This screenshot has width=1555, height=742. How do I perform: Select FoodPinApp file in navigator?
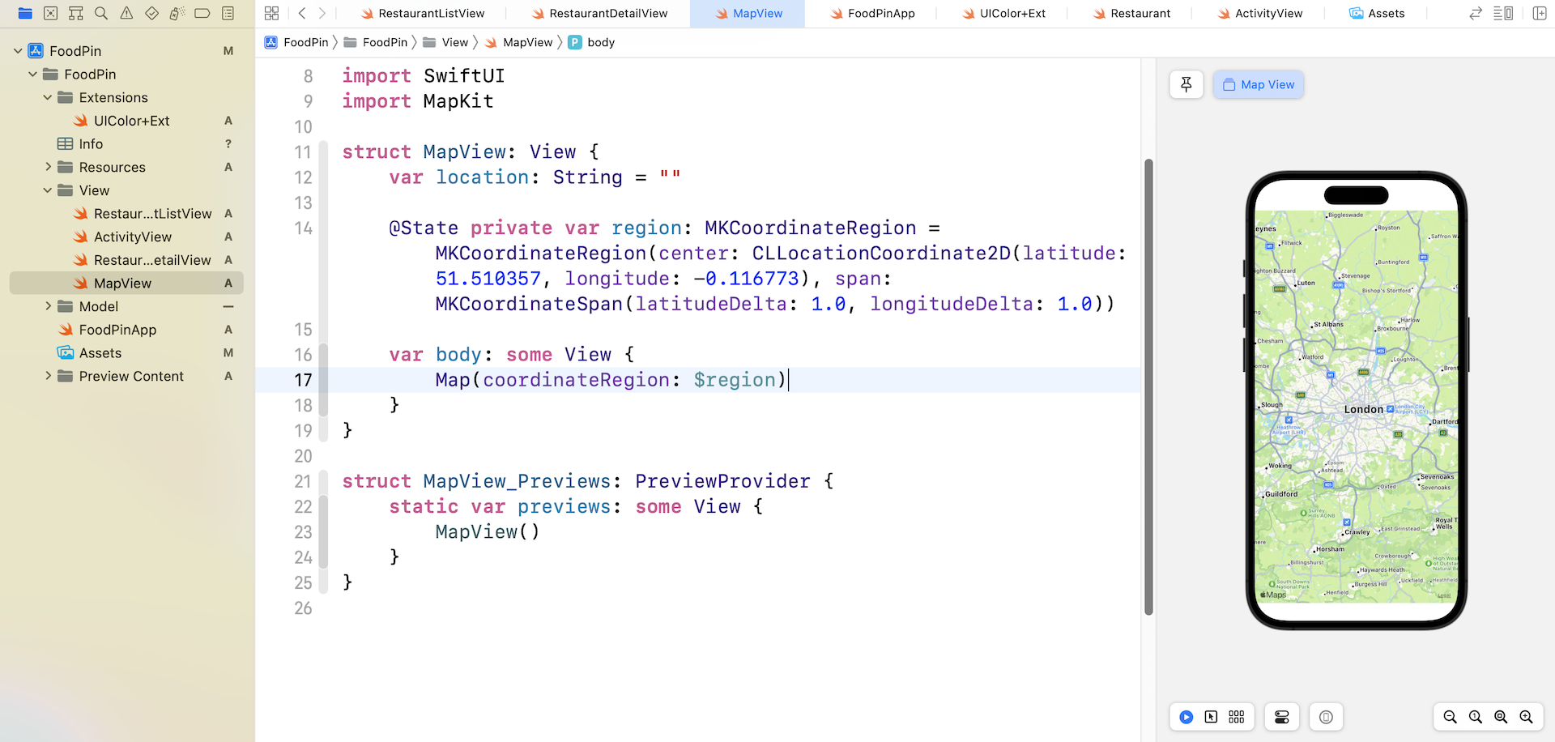(x=117, y=330)
